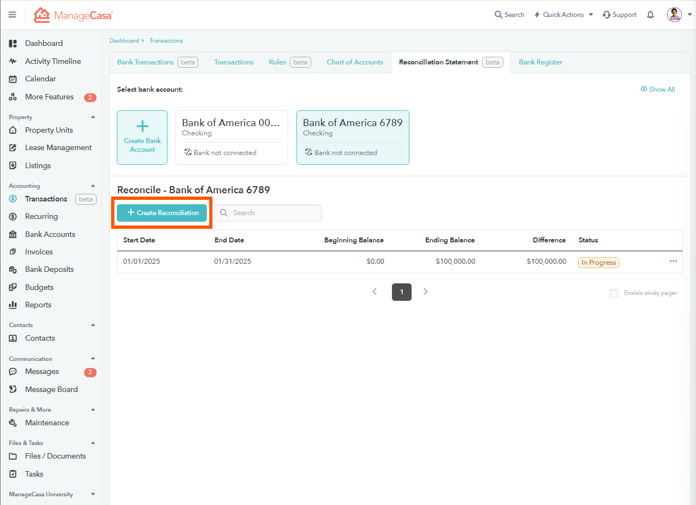Viewport: 696px width, 505px height.
Task: Open More Features in the sidebar
Action: [49, 97]
